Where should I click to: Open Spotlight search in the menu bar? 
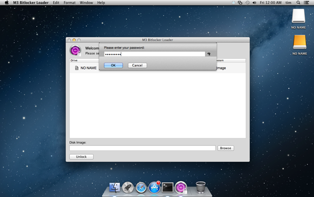click(298, 3)
